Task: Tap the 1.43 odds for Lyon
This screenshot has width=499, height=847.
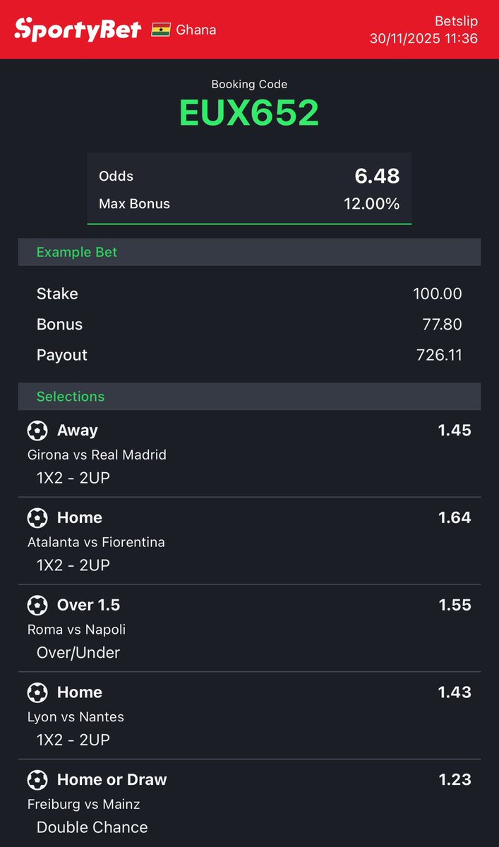Action: click(x=455, y=692)
